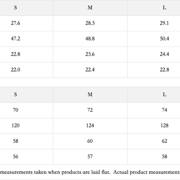Select the 48.8 cell under size M
The height and width of the screenshot is (180, 180).
90,39
